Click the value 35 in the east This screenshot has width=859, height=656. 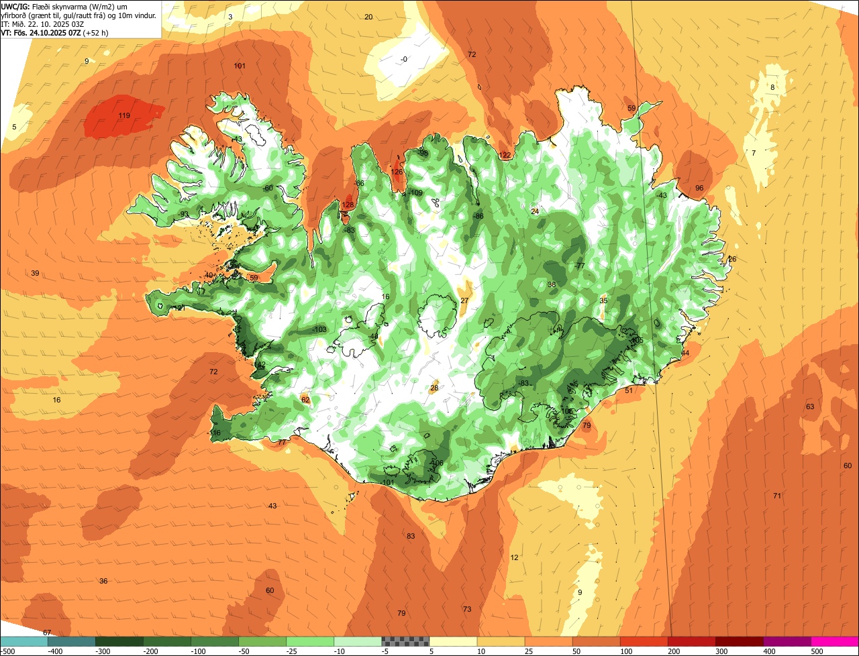603,300
